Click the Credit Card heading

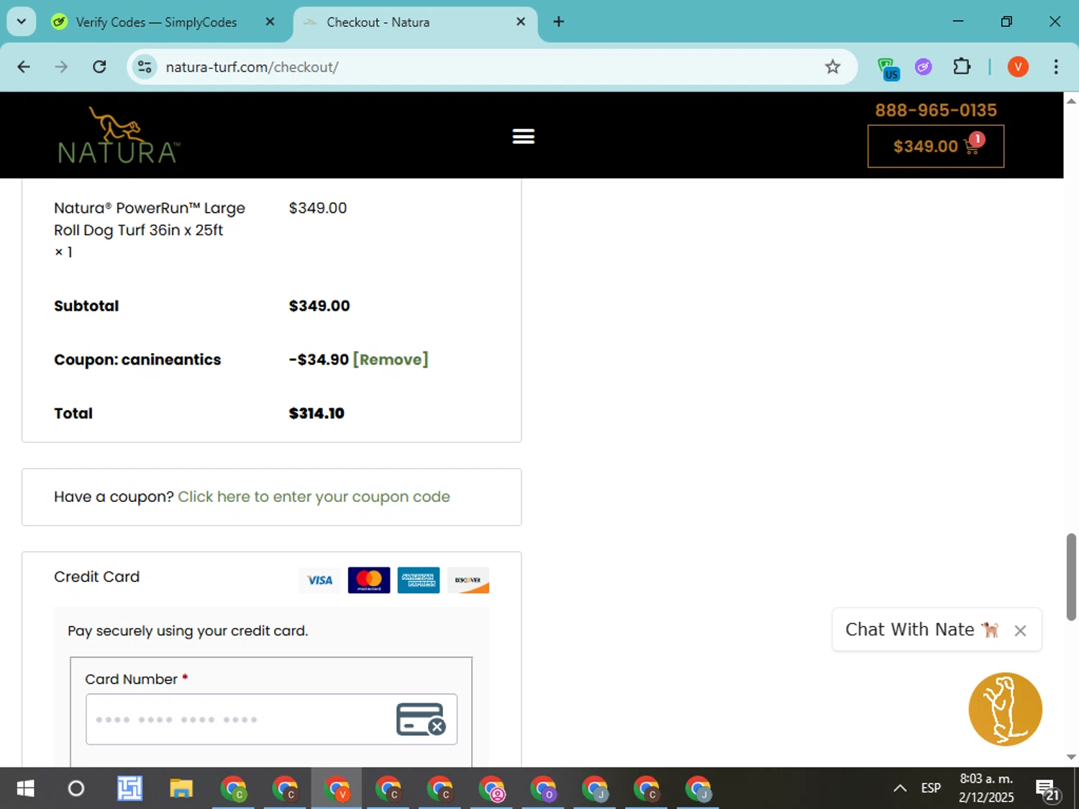(97, 577)
